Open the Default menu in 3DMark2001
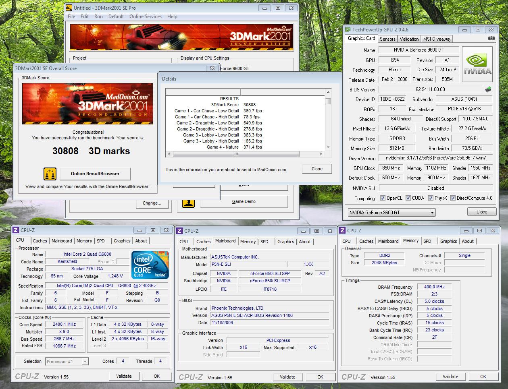This screenshot has width=508, height=389. pyautogui.click(x=116, y=17)
